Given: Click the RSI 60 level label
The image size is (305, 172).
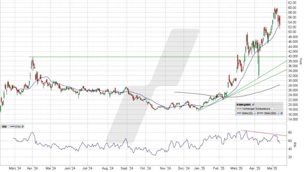Looking at the screenshot, I should 290,141.
